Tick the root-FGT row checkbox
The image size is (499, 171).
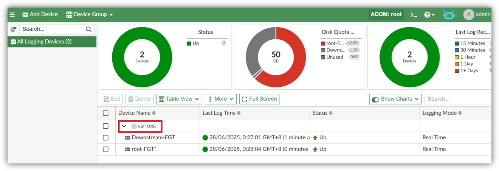click(106, 149)
